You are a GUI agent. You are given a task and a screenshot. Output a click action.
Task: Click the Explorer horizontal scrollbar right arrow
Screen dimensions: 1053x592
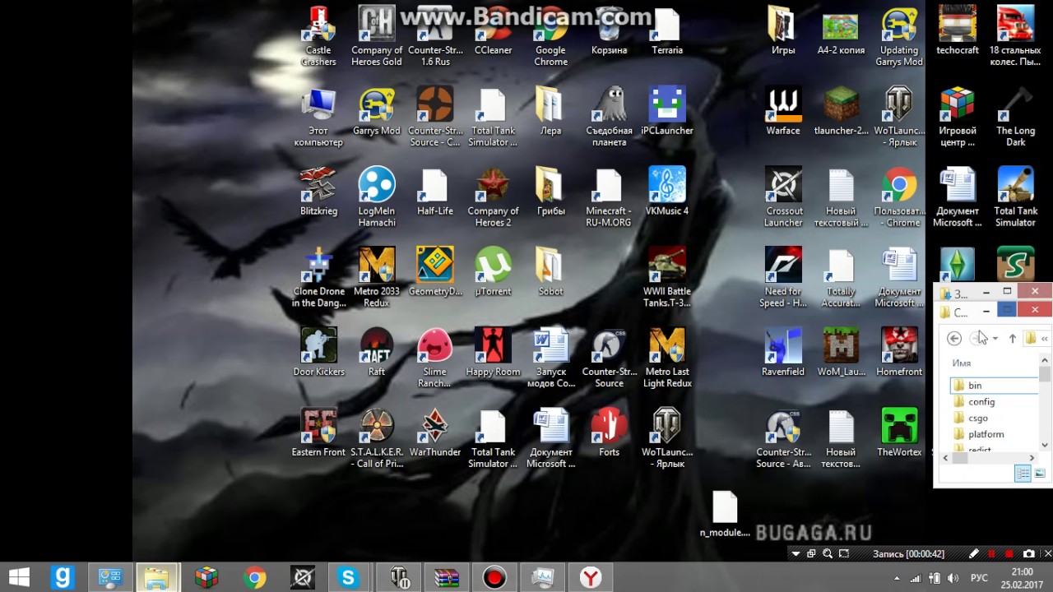click(1032, 457)
